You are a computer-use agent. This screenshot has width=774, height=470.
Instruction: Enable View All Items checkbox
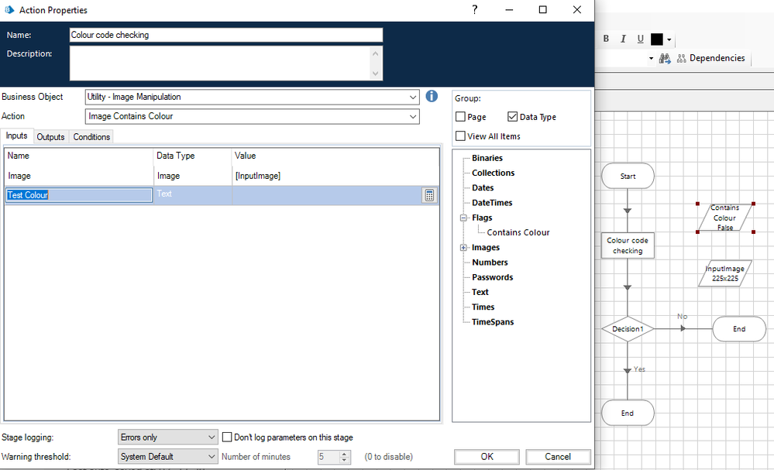tap(461, 136)
